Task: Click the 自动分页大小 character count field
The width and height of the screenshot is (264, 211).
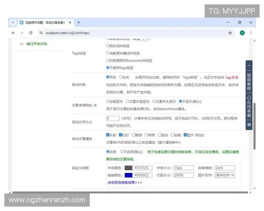Action: [113, 118]
